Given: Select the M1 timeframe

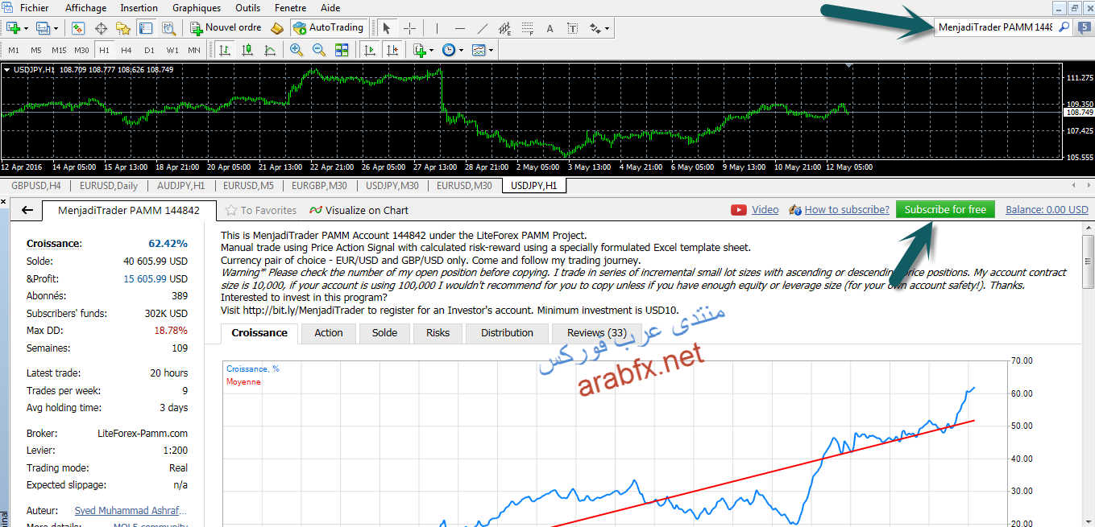Looking at the screenshot, I should [14, 50].
